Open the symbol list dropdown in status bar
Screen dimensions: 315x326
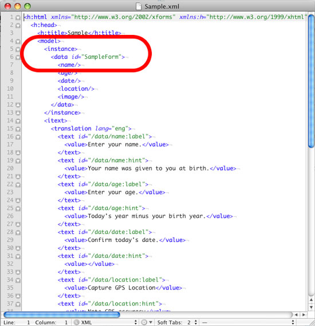248,322
